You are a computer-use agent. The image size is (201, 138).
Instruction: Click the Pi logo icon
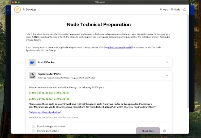pyautogui.click(x=18, y=10)
